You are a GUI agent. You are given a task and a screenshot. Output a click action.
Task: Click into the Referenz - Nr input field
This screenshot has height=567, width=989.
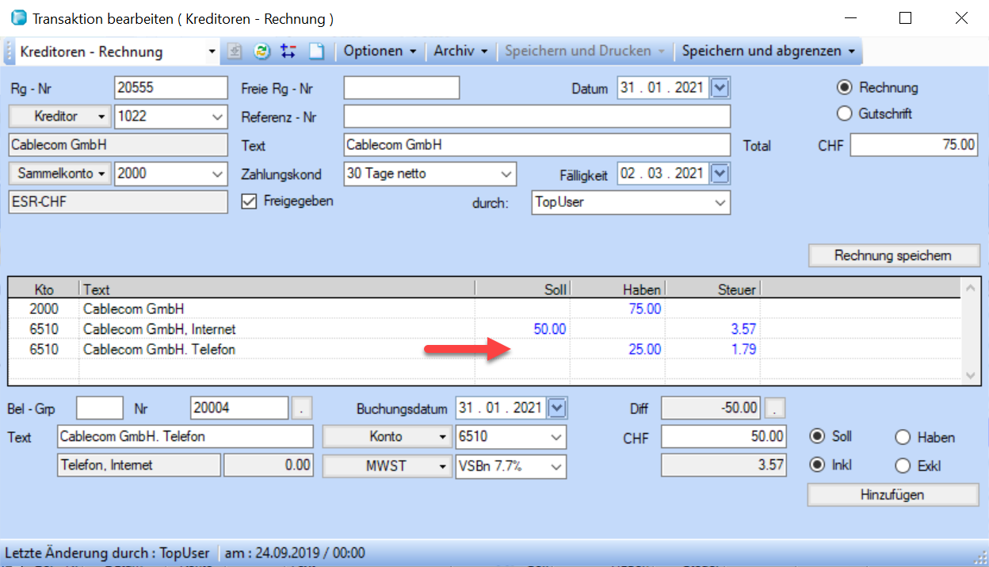coord(537,117)
